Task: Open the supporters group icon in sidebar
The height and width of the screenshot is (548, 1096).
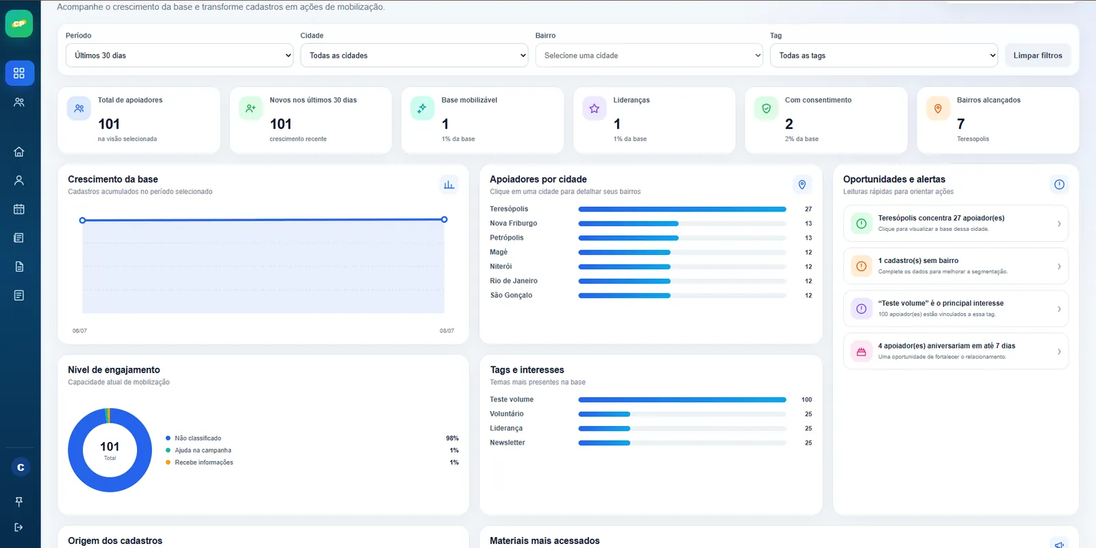Action: click(19, 102)
